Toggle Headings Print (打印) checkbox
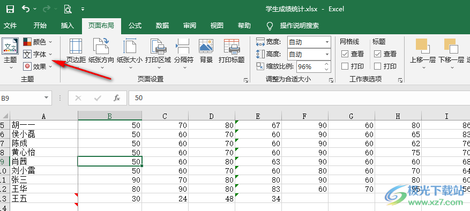The image size is (470, 211). tap(378, 66)
